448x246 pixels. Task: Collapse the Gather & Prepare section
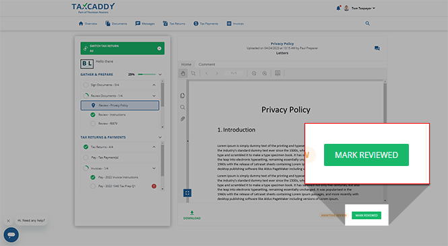click(x=160, y=75)
